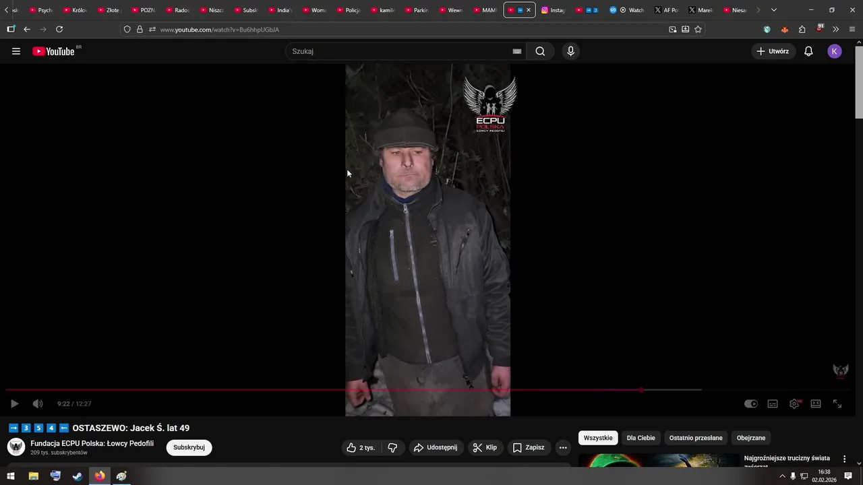Close the active YouTube tab

click(x=528, y=10)
